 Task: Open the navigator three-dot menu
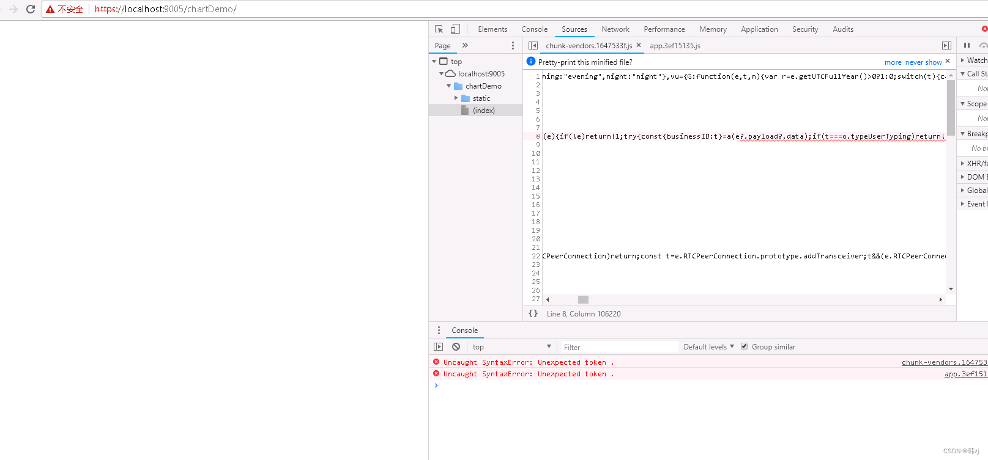(513, 46)
